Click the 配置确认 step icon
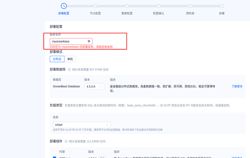Image resolution: width=250 pixels, height=158 pixels. (x=158, y=6)
